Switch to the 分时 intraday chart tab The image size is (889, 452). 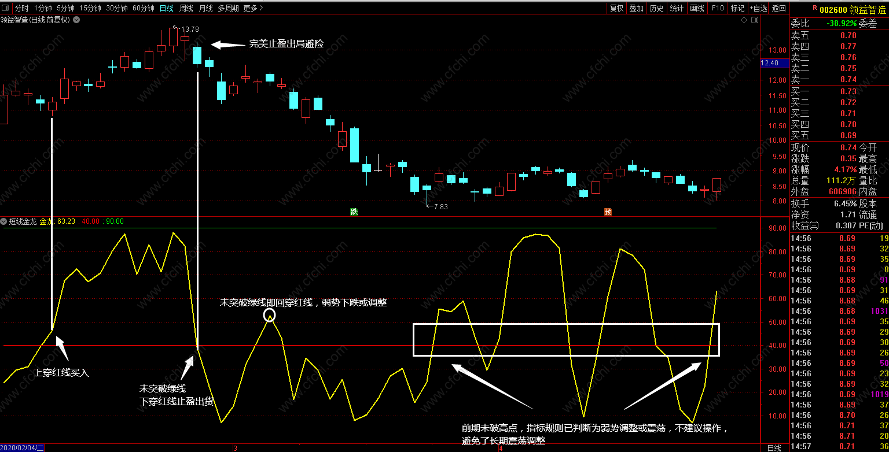tap(21, 8)
